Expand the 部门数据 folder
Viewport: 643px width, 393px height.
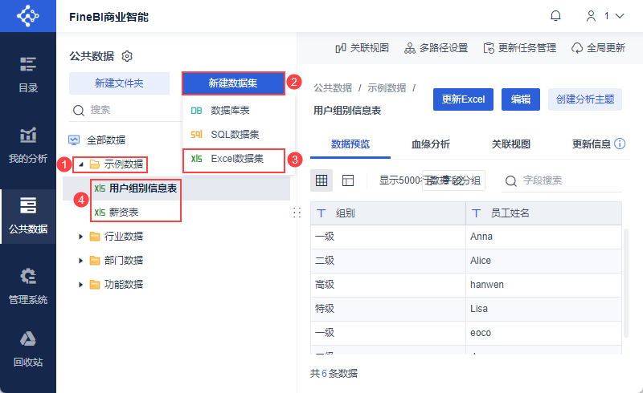click(80, 260)
